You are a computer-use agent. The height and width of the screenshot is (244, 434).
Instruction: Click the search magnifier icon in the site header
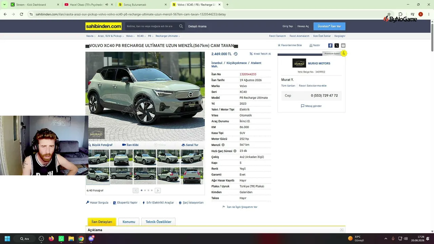(181, 26)
